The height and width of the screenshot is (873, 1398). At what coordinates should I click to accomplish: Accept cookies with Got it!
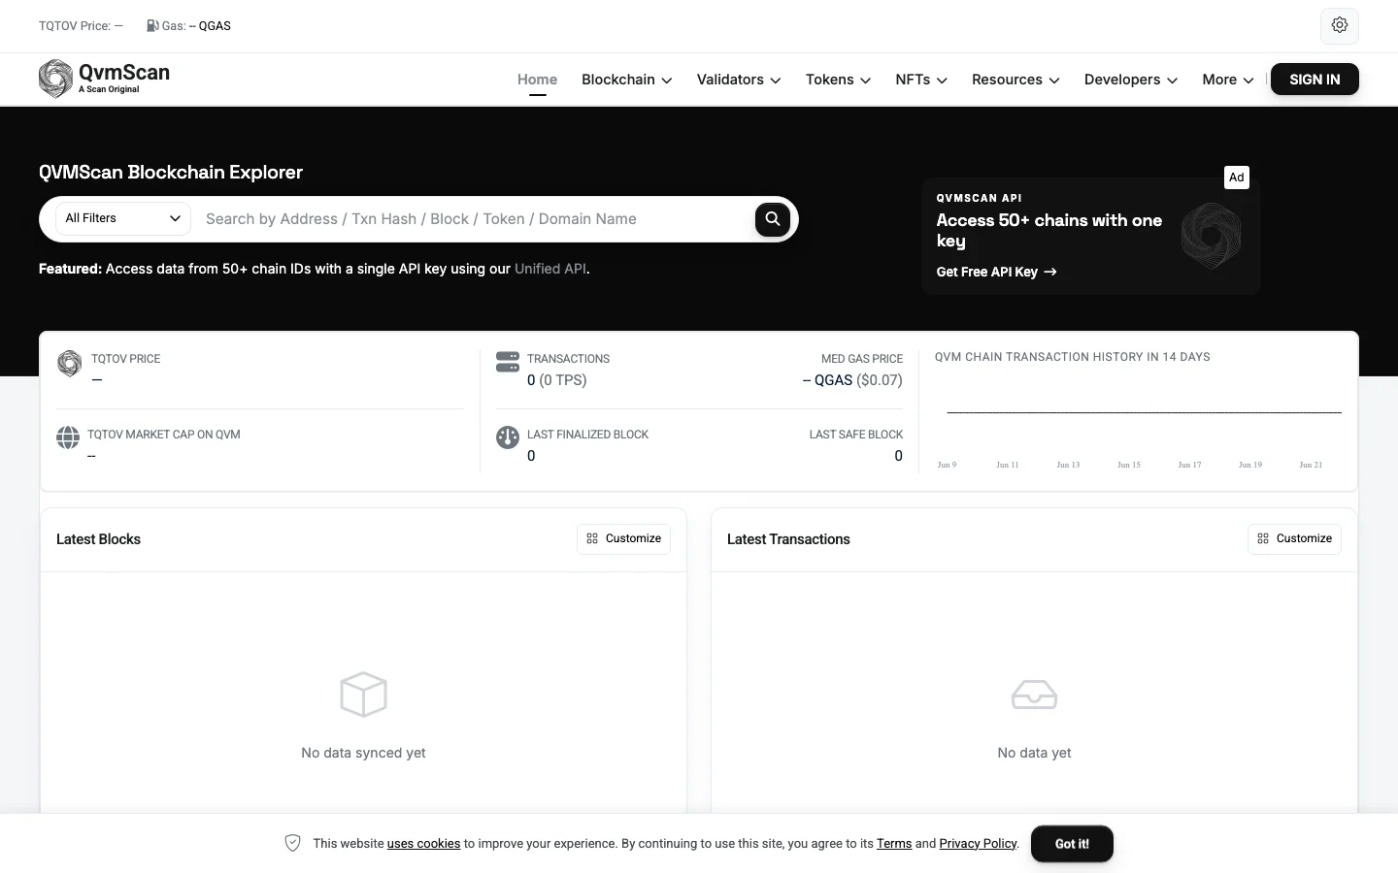point(1072,844)
